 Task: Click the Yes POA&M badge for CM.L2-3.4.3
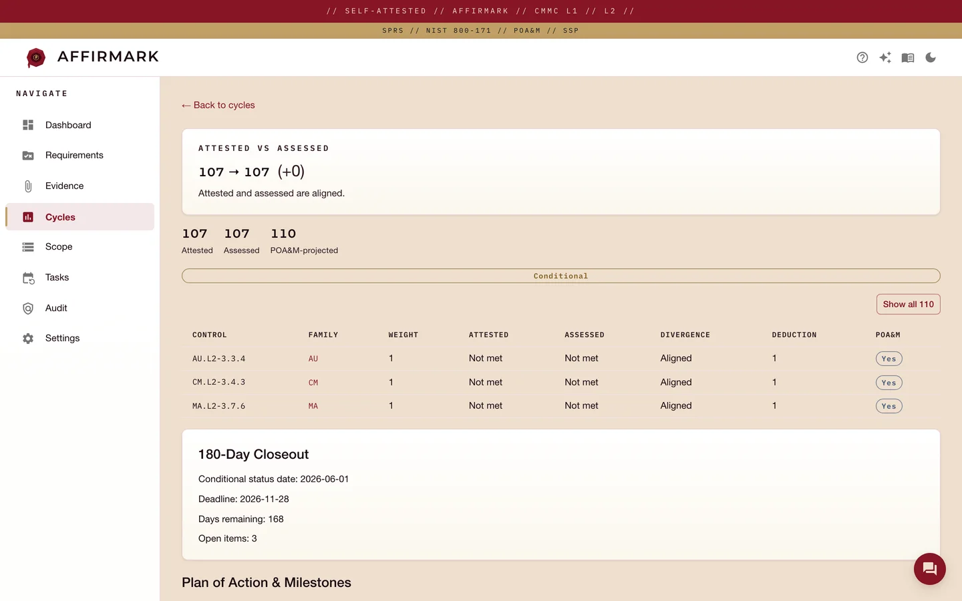click(889, 383)
